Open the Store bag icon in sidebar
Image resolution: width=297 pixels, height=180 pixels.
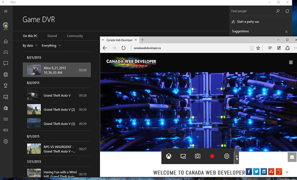pos(6,108)
